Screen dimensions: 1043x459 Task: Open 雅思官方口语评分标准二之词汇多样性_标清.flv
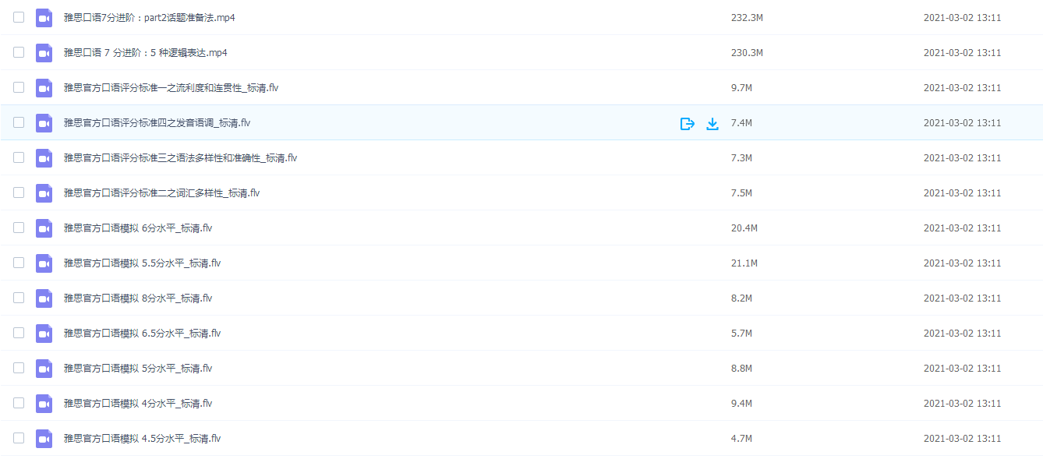tap(161, 193)
